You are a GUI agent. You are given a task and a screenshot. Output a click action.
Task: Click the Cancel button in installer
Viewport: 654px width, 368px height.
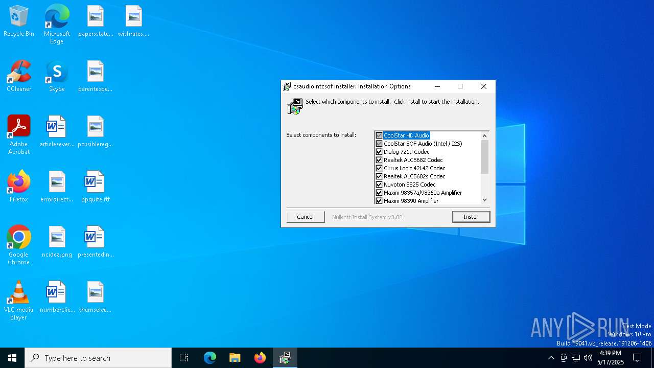tap(306, 217)
